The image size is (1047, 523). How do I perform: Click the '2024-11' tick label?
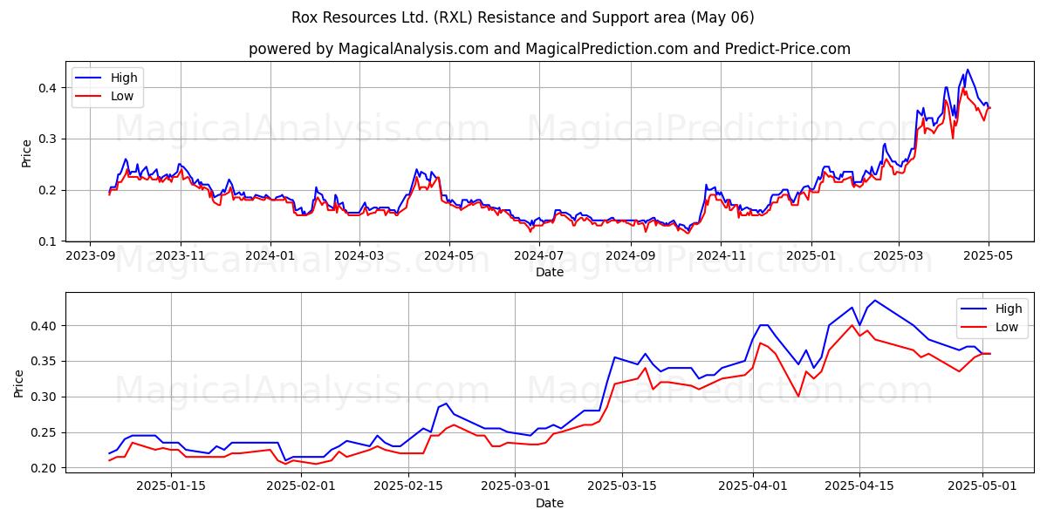tap(720, 255)
